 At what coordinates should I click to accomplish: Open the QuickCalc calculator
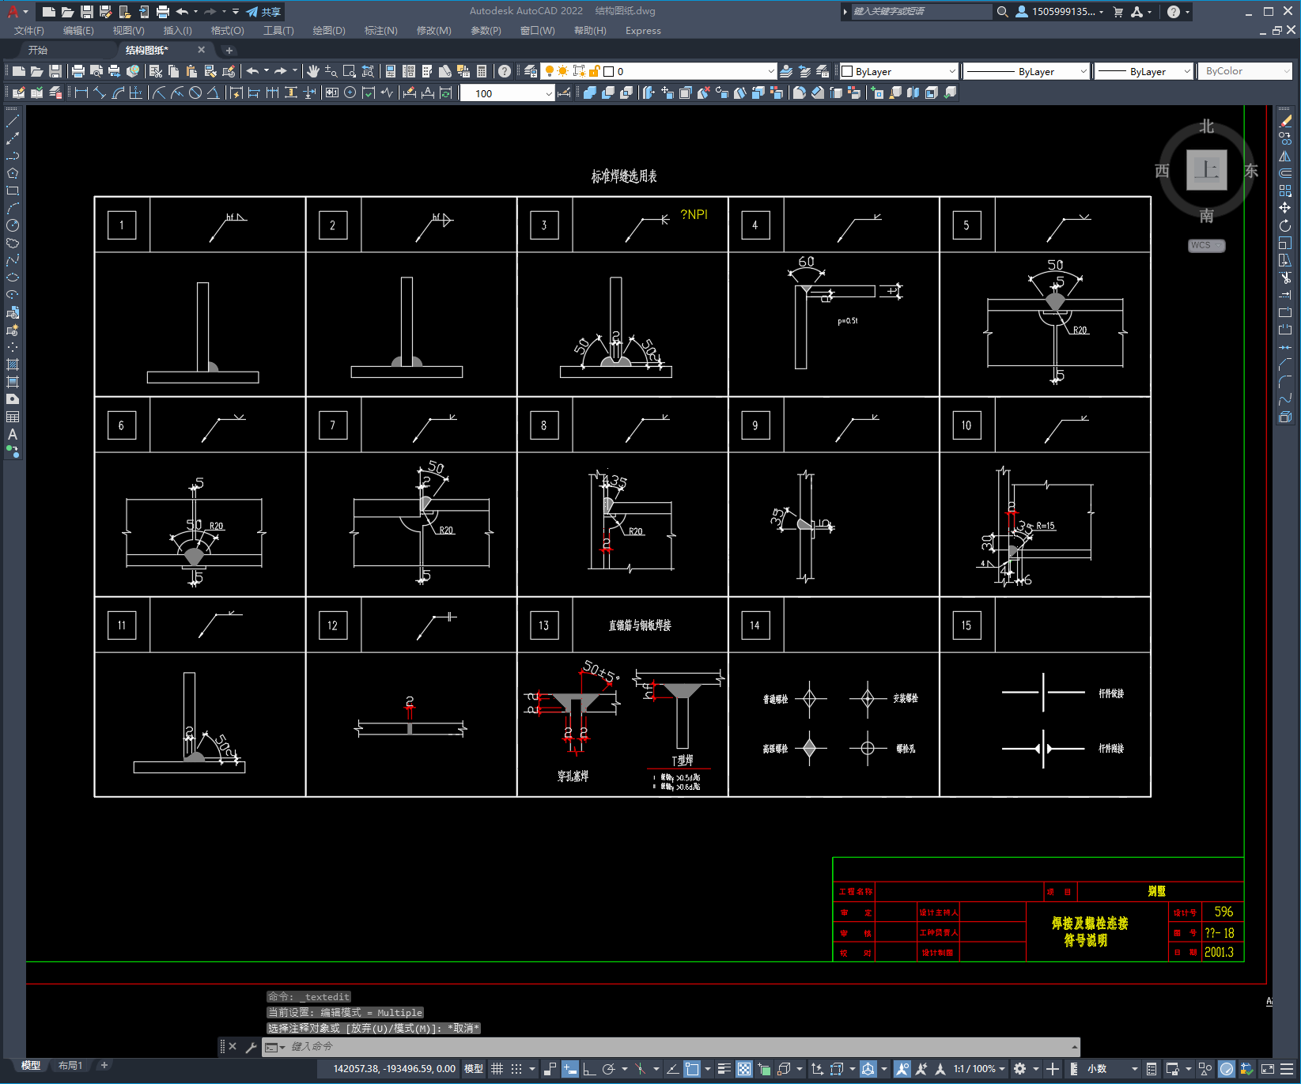click(x=482, y=71)
